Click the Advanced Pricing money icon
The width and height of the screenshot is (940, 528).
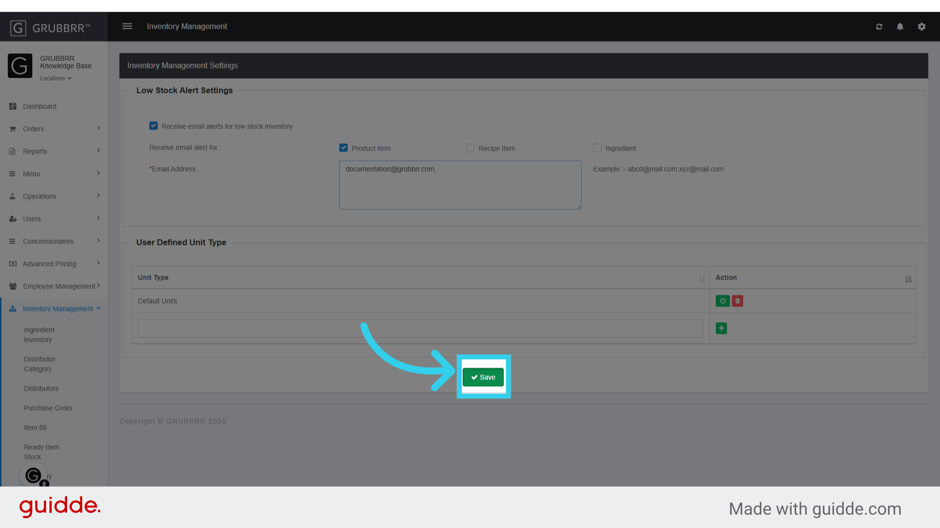click(x=13, y=264)
